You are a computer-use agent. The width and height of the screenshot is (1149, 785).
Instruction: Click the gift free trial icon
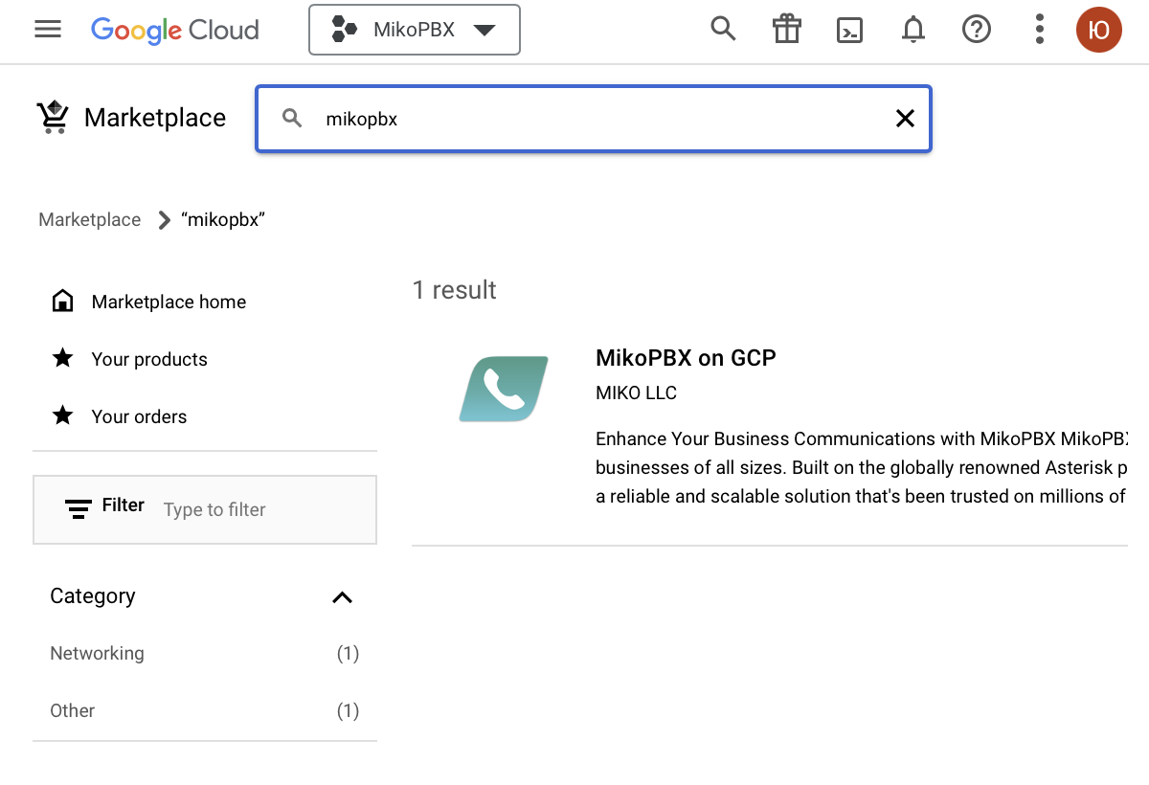click(786, 30)
